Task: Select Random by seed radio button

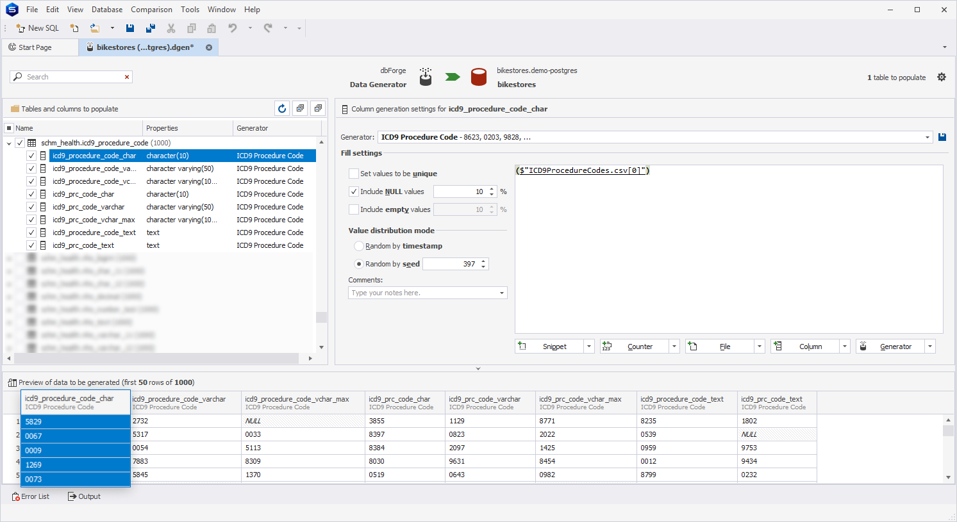Action: (359, 264)
